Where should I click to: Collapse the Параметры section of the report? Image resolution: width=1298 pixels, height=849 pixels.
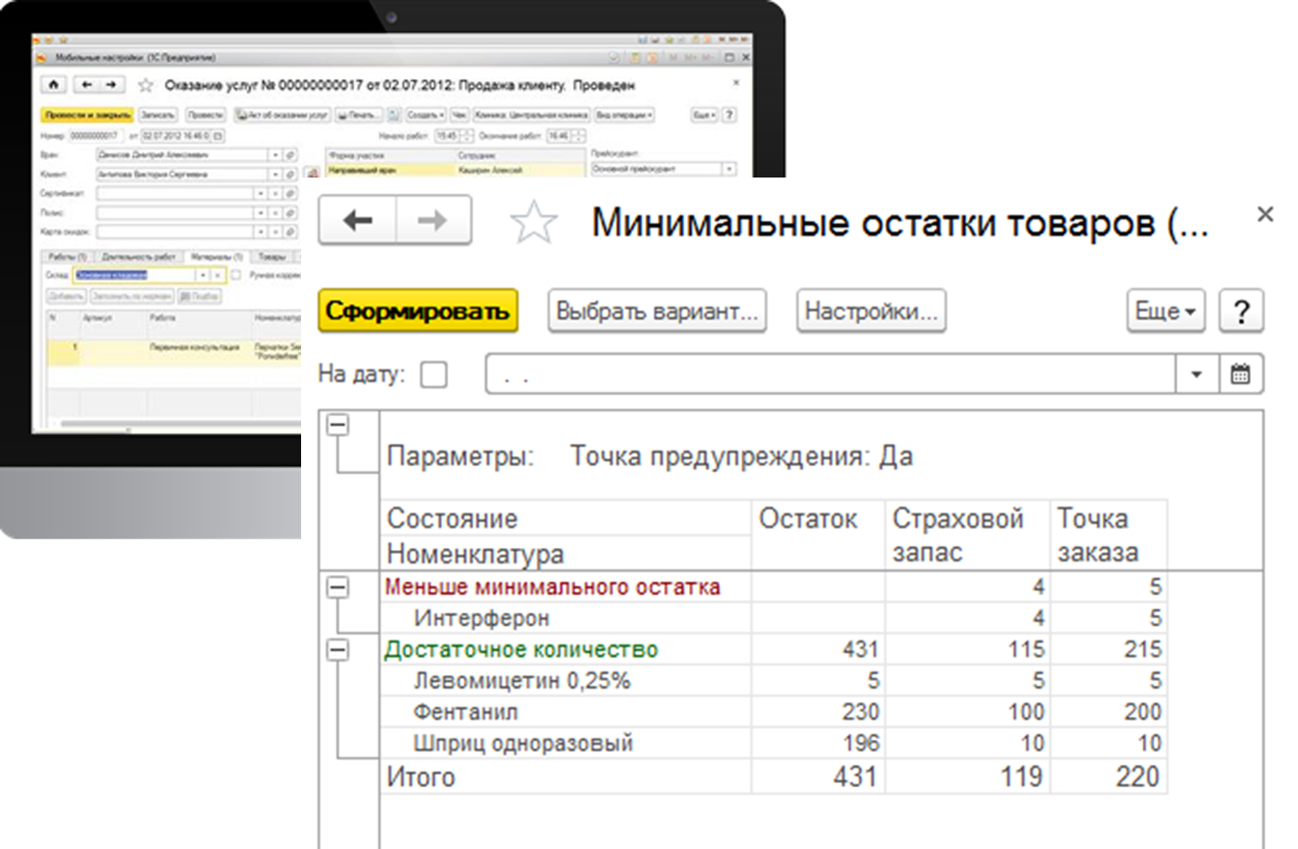tap(338, 425)
